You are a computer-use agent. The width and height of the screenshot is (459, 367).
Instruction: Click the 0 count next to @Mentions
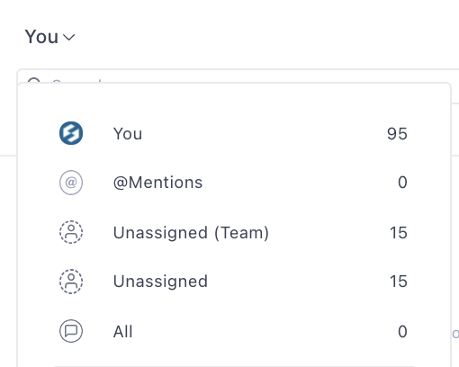tap(402, 183)
